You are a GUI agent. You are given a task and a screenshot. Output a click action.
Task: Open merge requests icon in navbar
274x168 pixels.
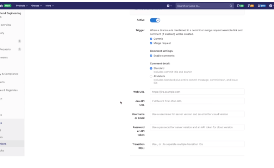(251, 6)
